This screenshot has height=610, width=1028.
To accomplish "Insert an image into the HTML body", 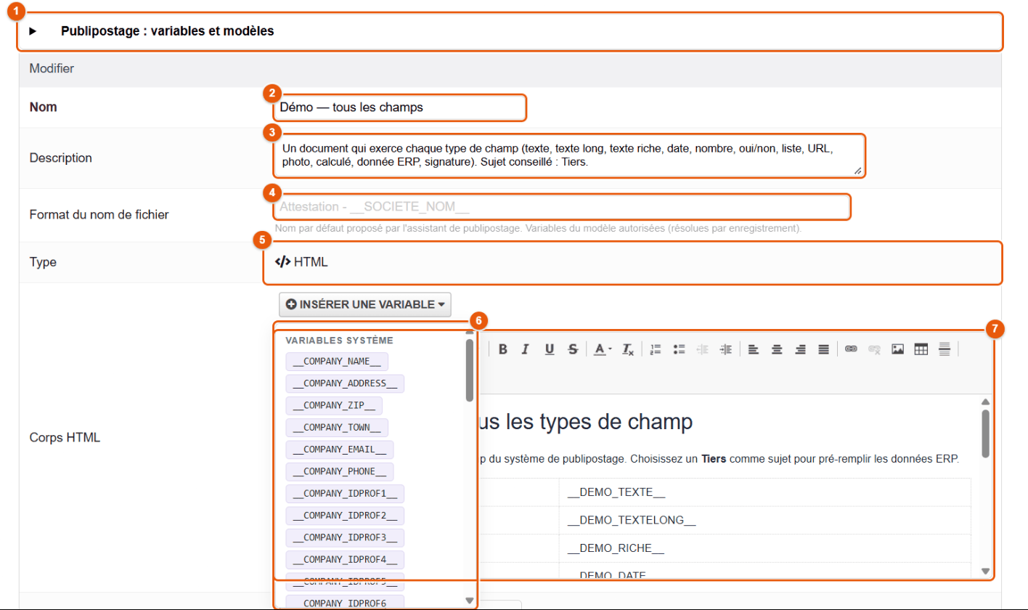I will 898,349.
